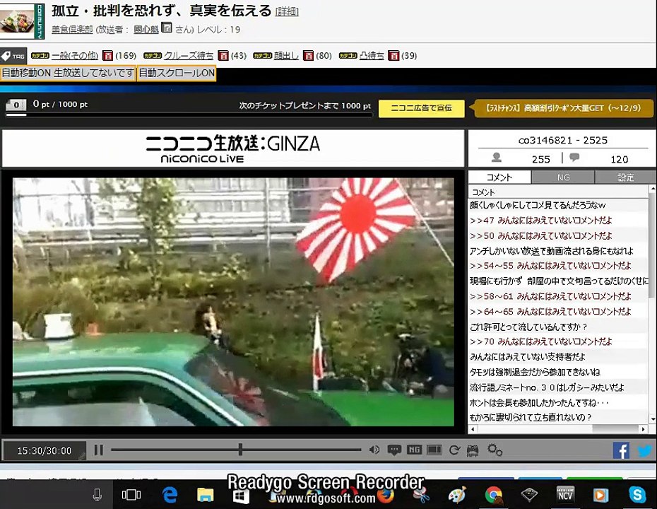
Task: Click dictionary icon next to 一般(その他)
Action: [x=107, y=55]
